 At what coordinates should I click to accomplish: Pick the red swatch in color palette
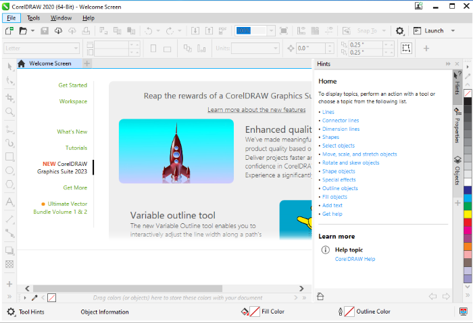coord(468,222)
